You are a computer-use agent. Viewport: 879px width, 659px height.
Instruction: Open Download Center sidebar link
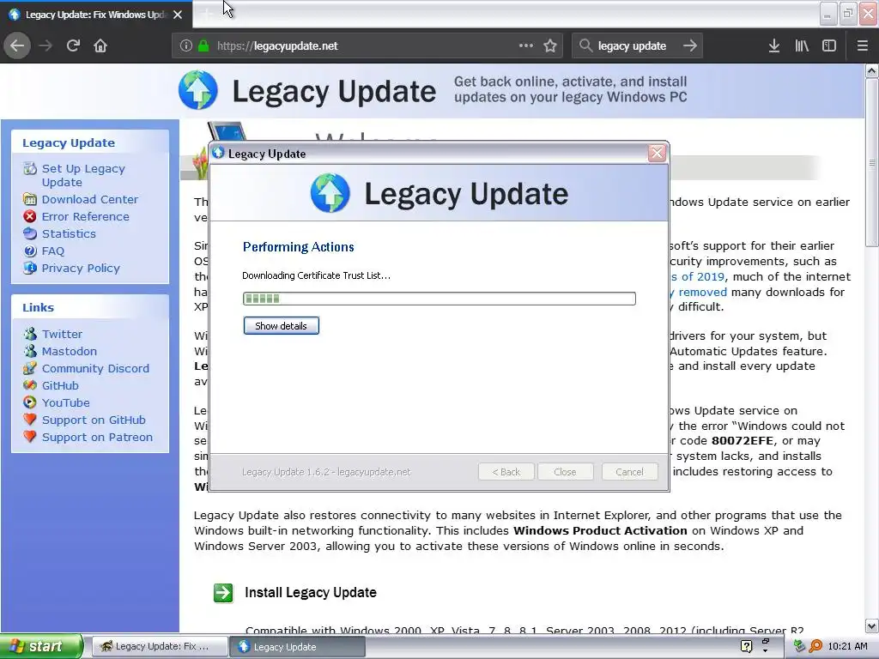click(89, 199)
